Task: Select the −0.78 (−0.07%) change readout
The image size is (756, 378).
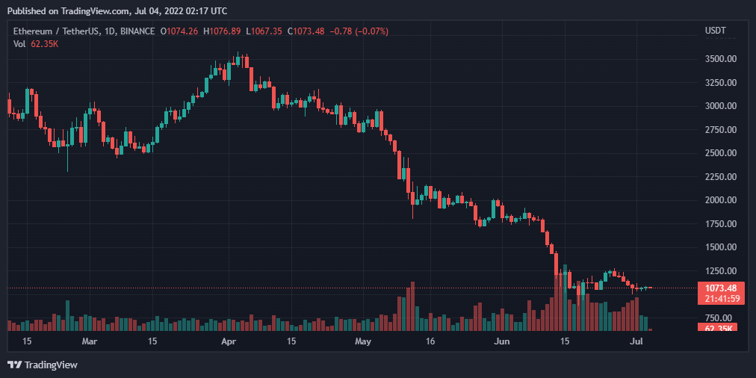Action: point(361,31)
